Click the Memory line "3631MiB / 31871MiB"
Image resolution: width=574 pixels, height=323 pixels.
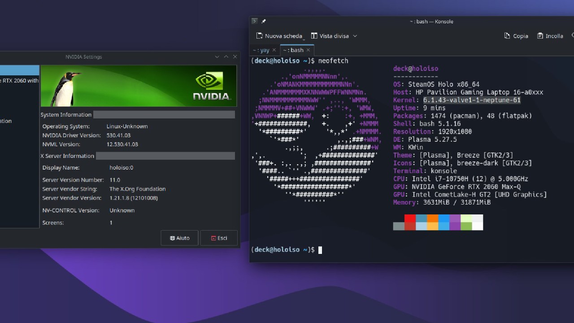(x=442, y=202)
